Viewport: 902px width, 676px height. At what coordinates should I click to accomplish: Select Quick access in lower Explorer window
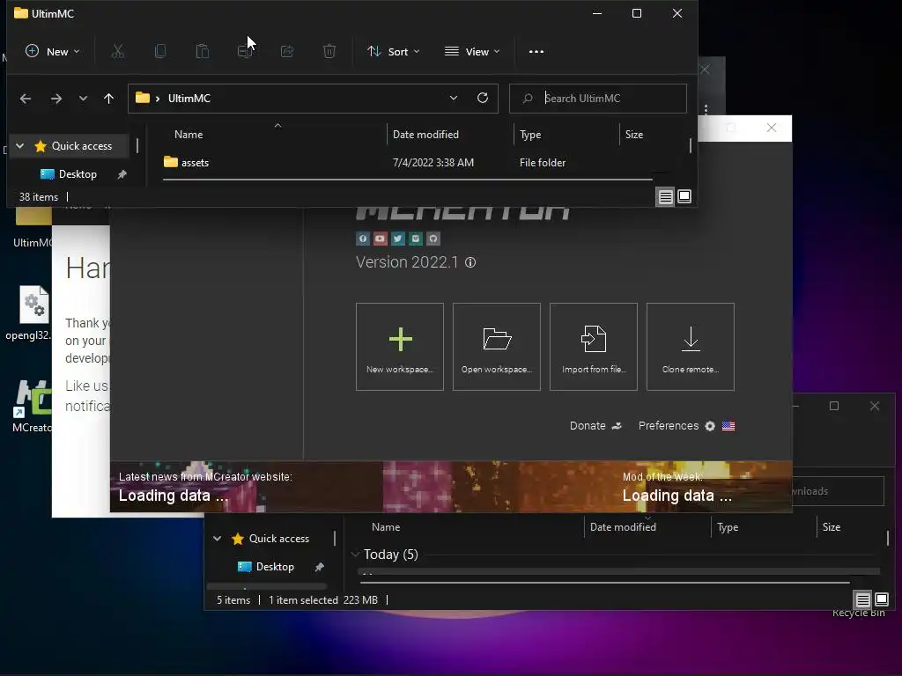[279, 539]
